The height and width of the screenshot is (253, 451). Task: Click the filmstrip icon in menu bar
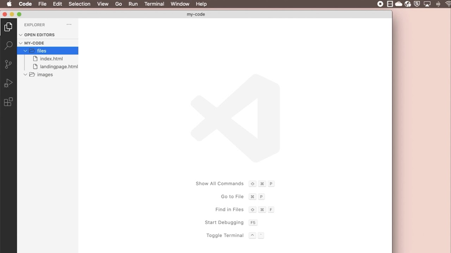click(x=390, y=4)
